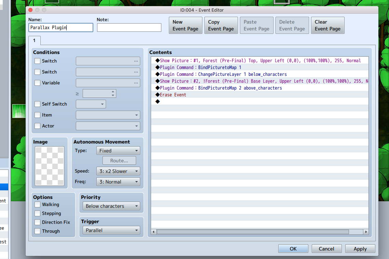Screen dimensions: 389x259
Task: Select the Erase Event command
Action: tap(259, 95)
